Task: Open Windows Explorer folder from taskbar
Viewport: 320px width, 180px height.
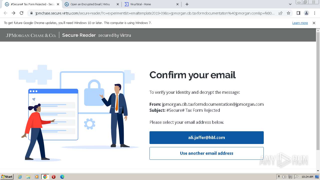Action: (x=28, y=177)
